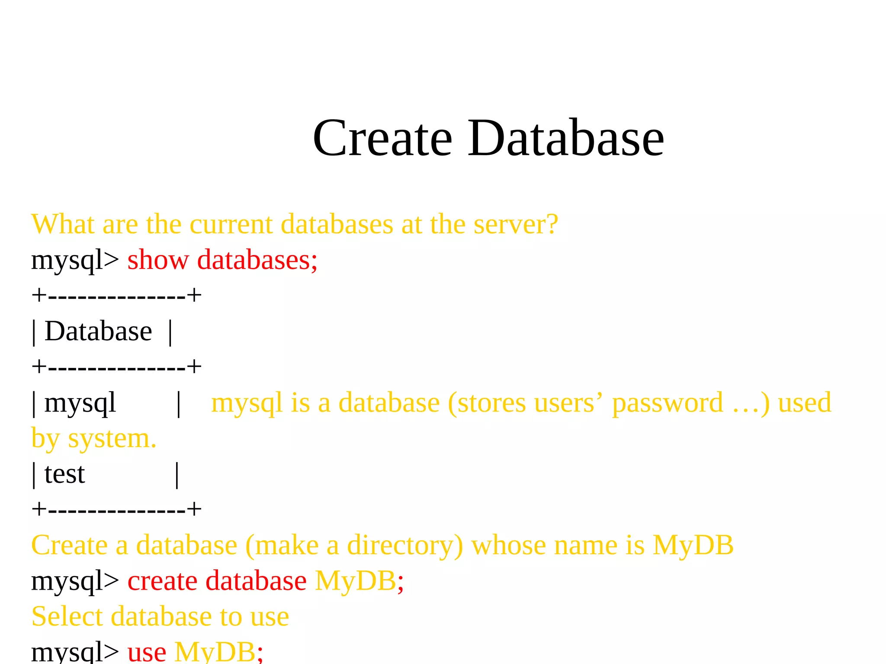
Task: Click yellow MyDB in use command
Action: tap(215, 652)
